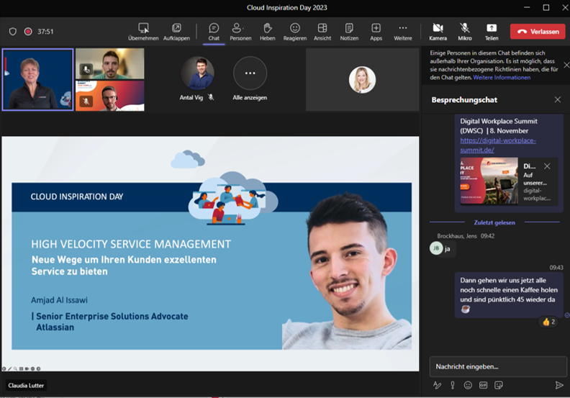
Task: Click the JB avatar of Jens Brockhaus
Action: (436, 248)
